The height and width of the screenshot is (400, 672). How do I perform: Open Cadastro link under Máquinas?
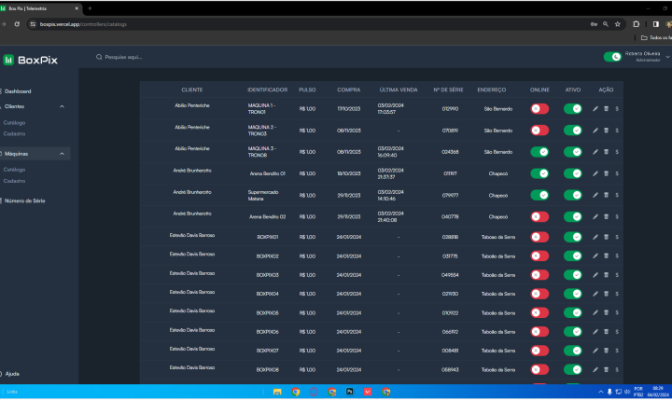coord(15,181)
